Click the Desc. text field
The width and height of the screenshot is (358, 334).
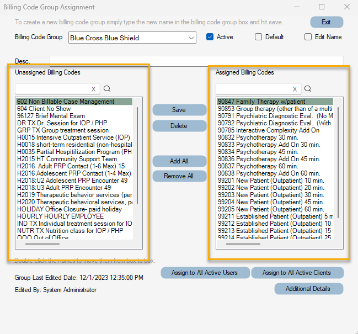[x=196, y=61]
